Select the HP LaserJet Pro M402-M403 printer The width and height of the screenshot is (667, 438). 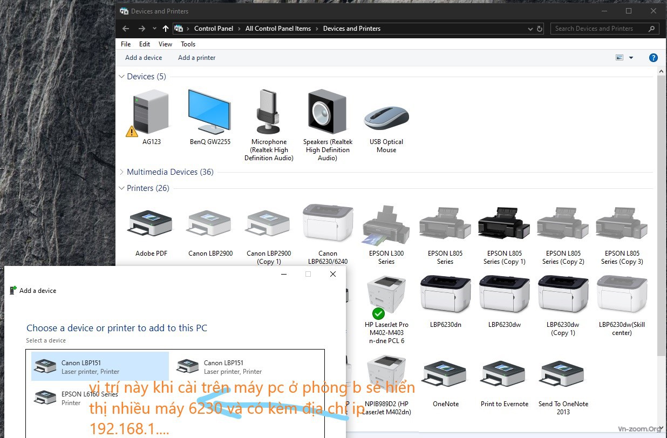[x=386, y=297]
